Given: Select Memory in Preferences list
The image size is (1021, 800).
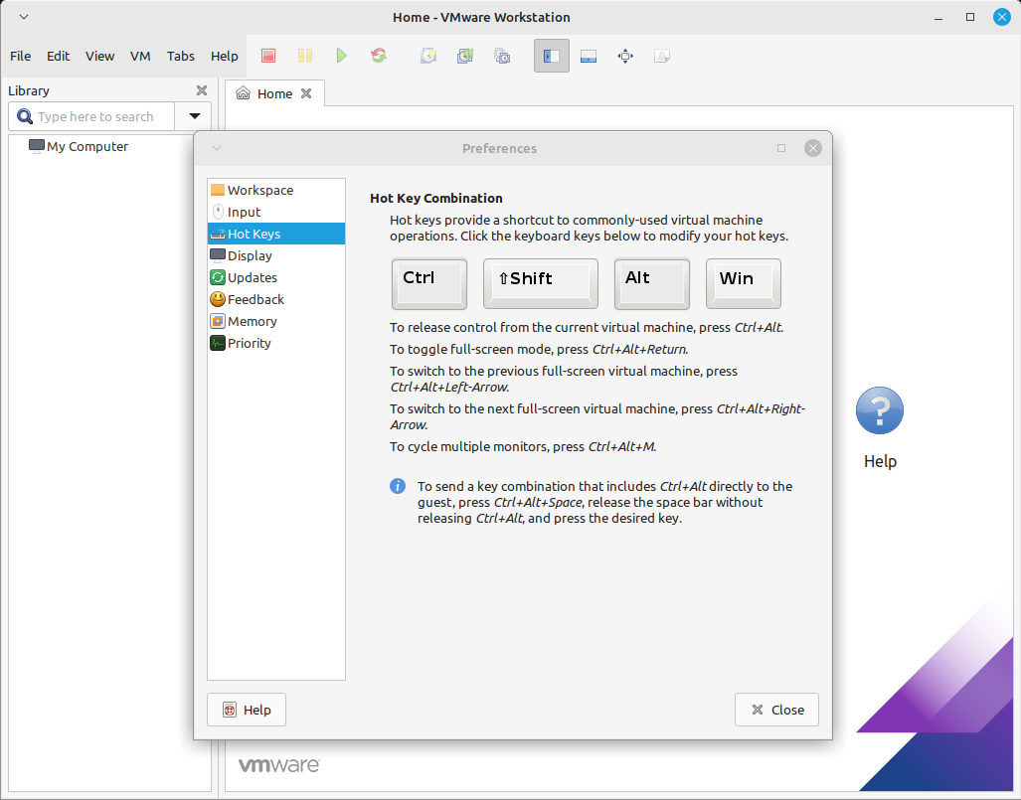Looking at the screenshot, I should point(276,321).
